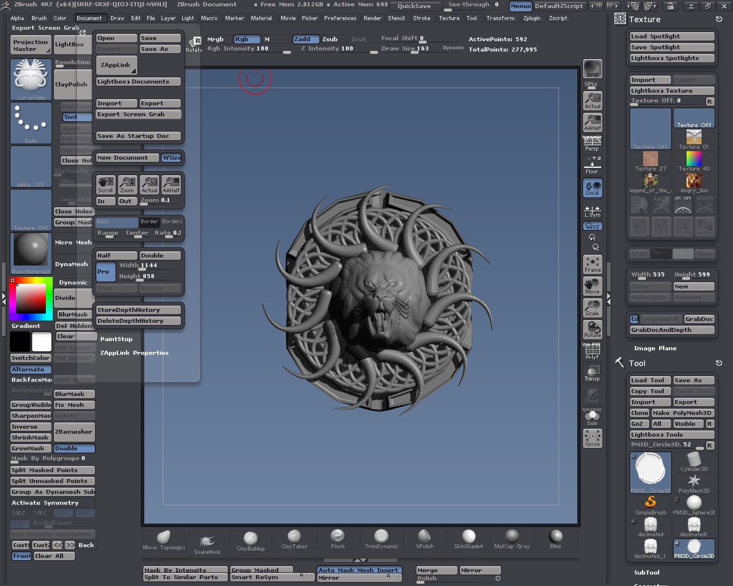Open the CurveTube brush picker
Viewport: 733px width, 586px height.
pos(31,80)
